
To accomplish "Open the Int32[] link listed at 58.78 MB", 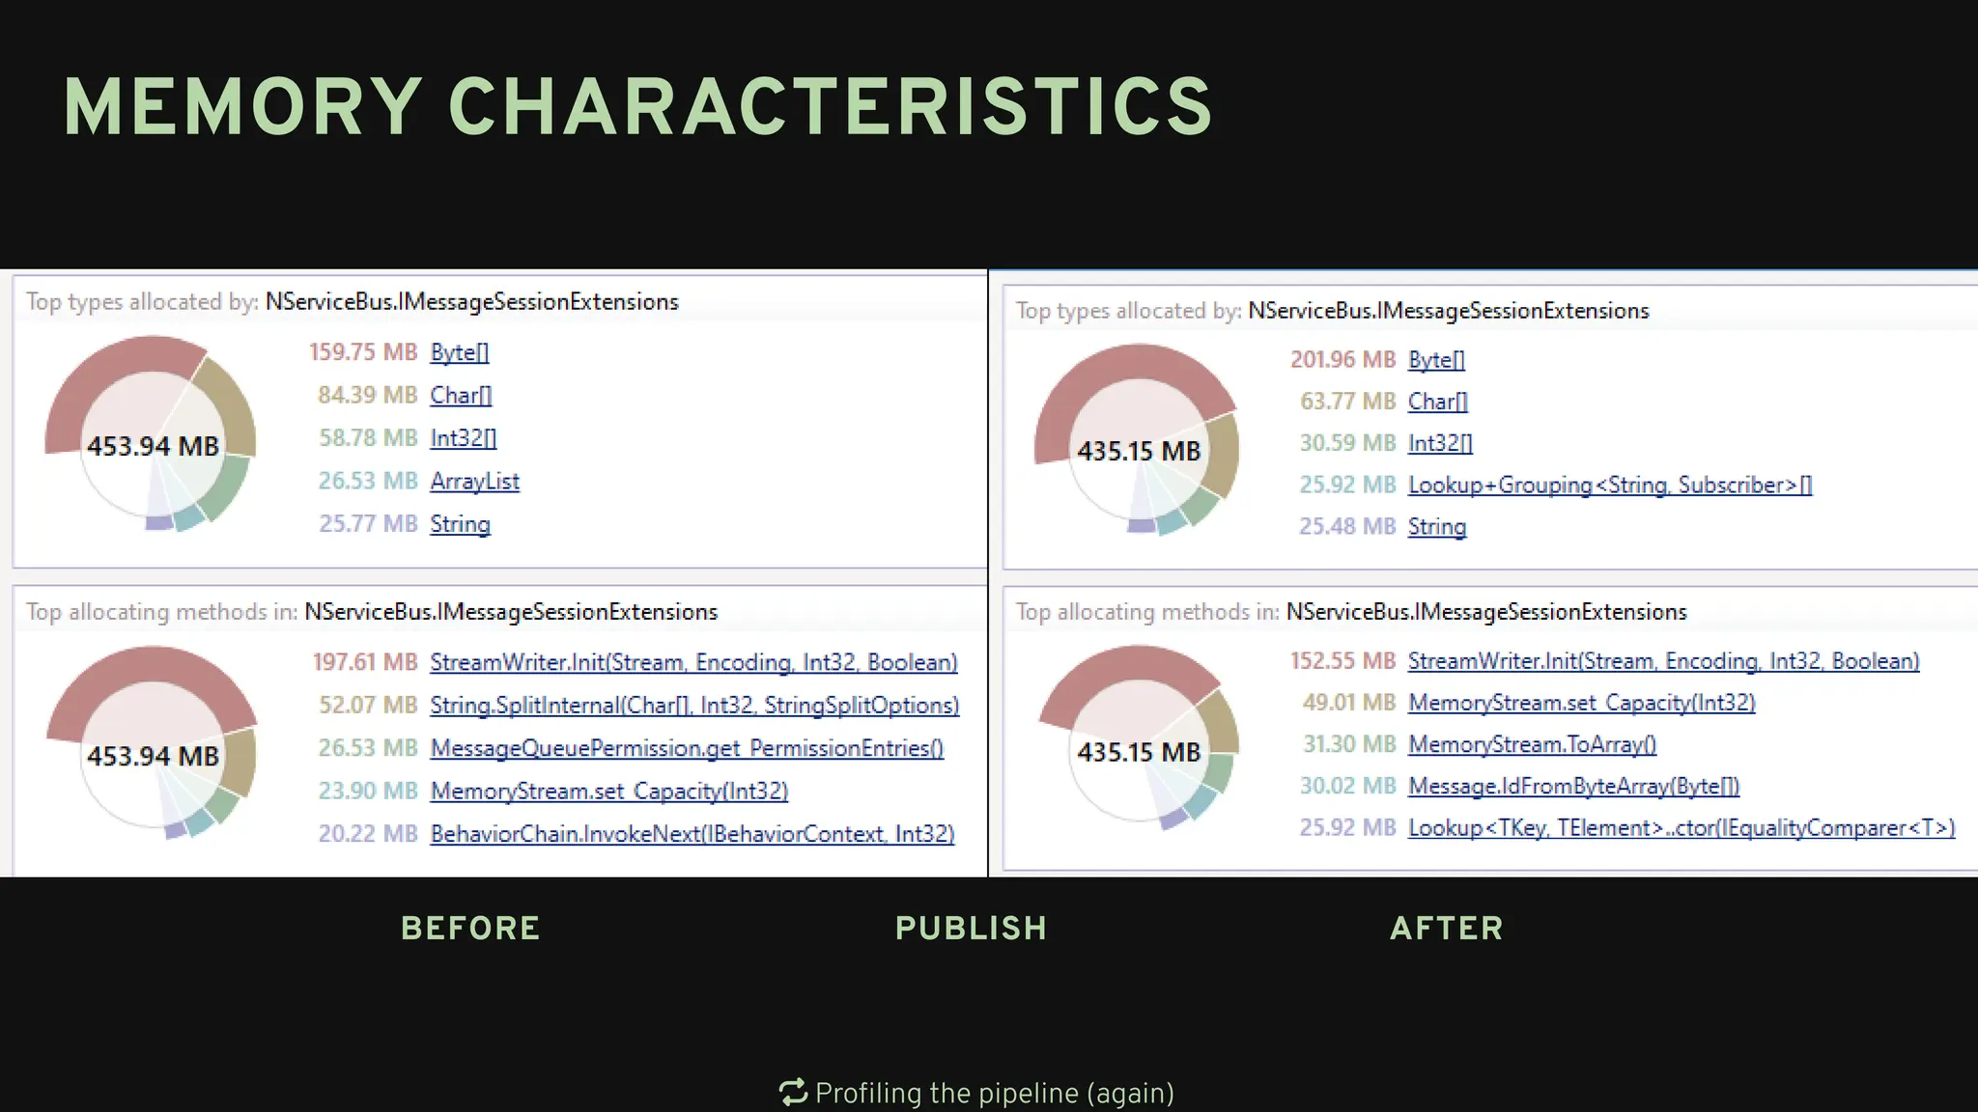I will coord(464,438).
